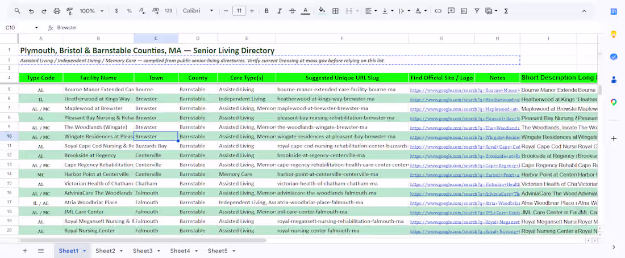This screenshot has width=625, height=258.
Task: Open the search link for JML Care Center
Action: [465, 213]
